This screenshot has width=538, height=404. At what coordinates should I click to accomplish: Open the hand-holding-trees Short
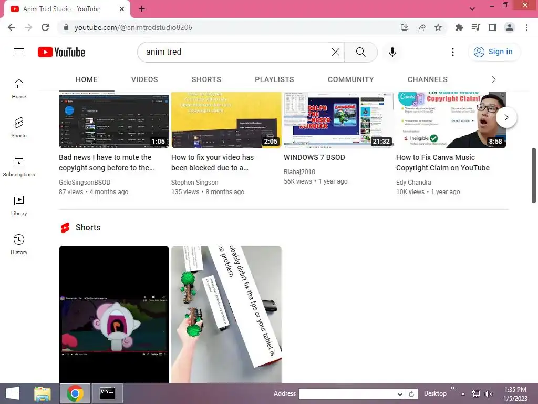click(226, 315)
